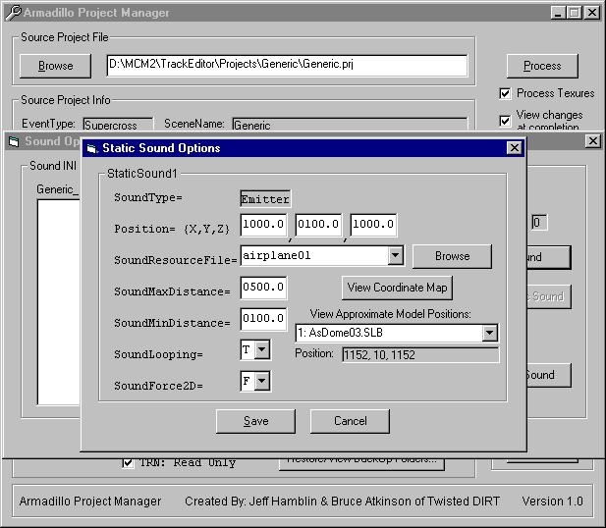Browse for the source project file
The width and height of the screenshot is (606, 528).
point(56,66)
